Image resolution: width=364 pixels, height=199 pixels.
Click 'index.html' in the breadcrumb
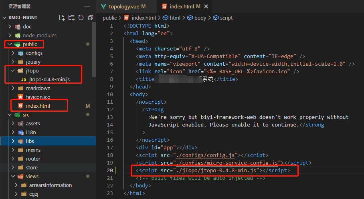click(x=144, y=18)
